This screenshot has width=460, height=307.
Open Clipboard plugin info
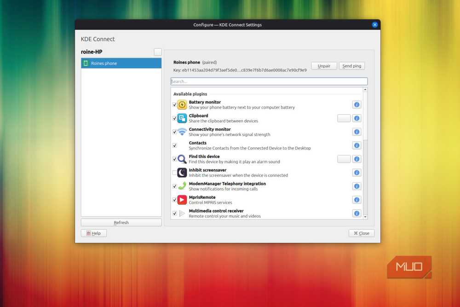point(356,118)
